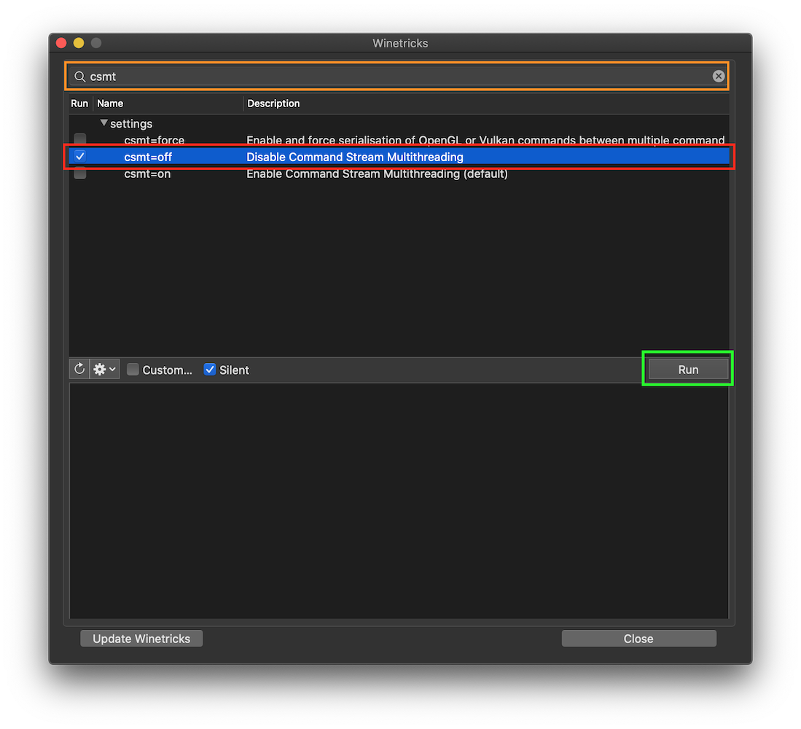Select the csmt=force row name
Screen dimensions: 801x729
point(155,140)
